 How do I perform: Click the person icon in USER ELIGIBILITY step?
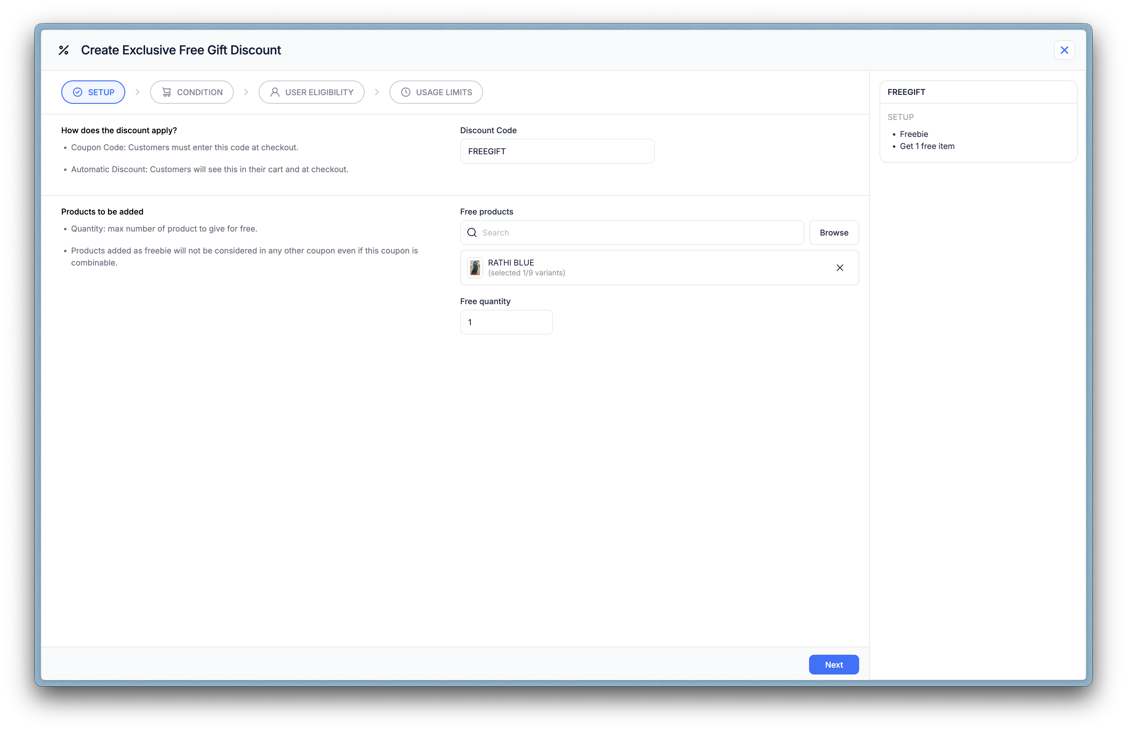tap(275, 92)
